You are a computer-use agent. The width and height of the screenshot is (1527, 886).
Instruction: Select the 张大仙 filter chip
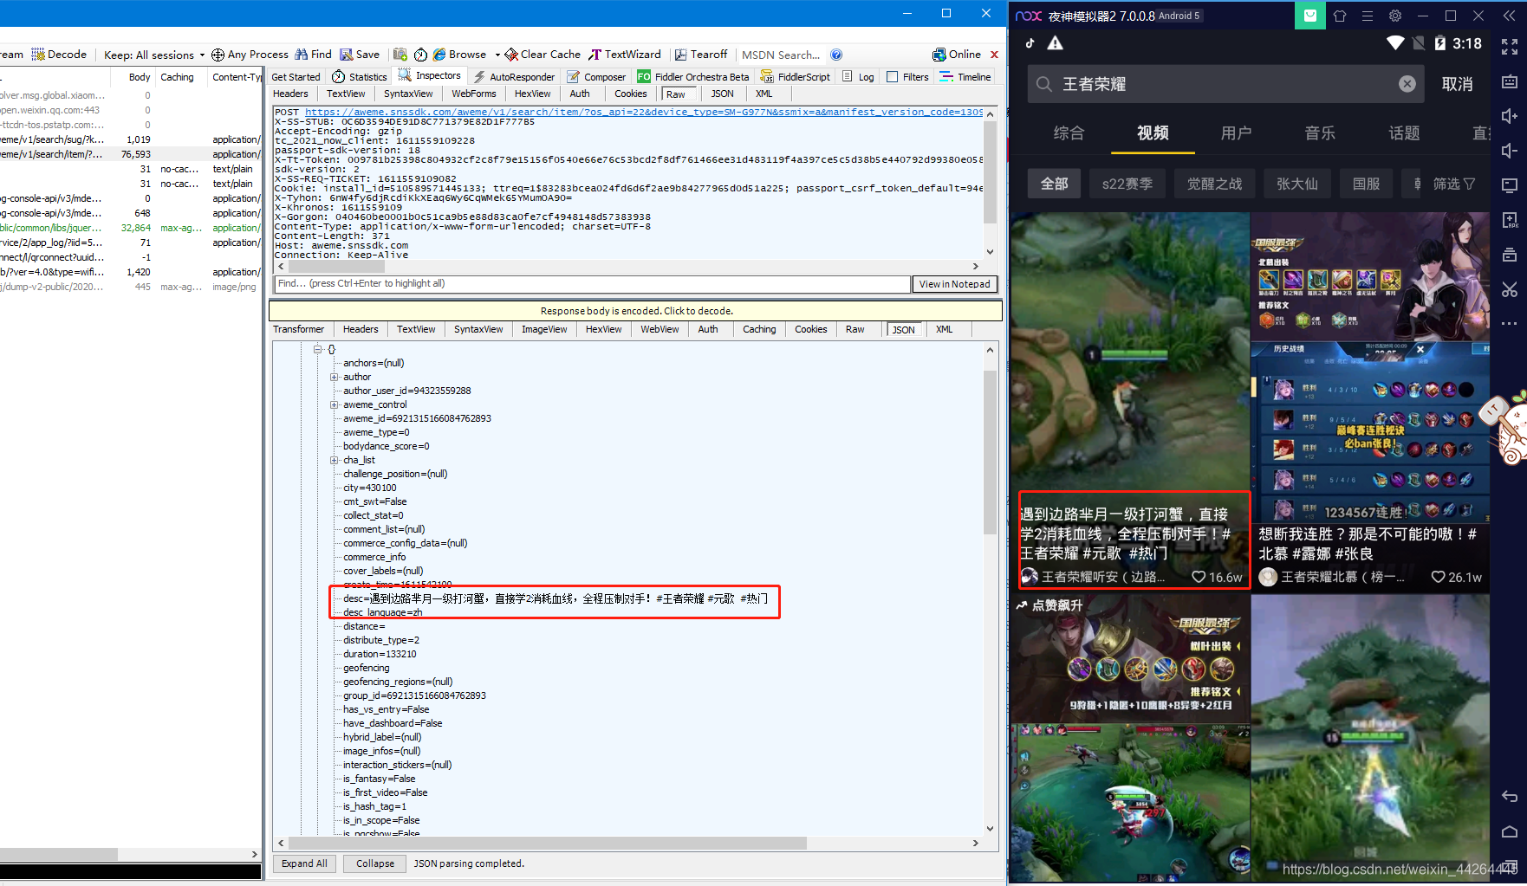[1296, 184]
